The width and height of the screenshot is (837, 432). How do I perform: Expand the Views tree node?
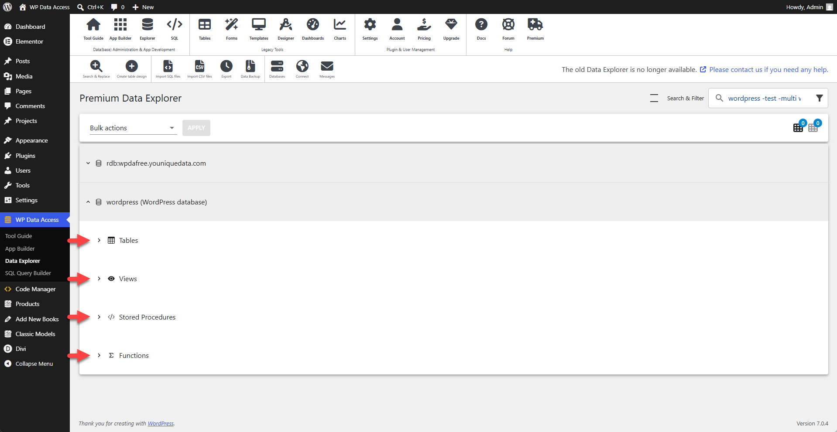coord(99,279)
